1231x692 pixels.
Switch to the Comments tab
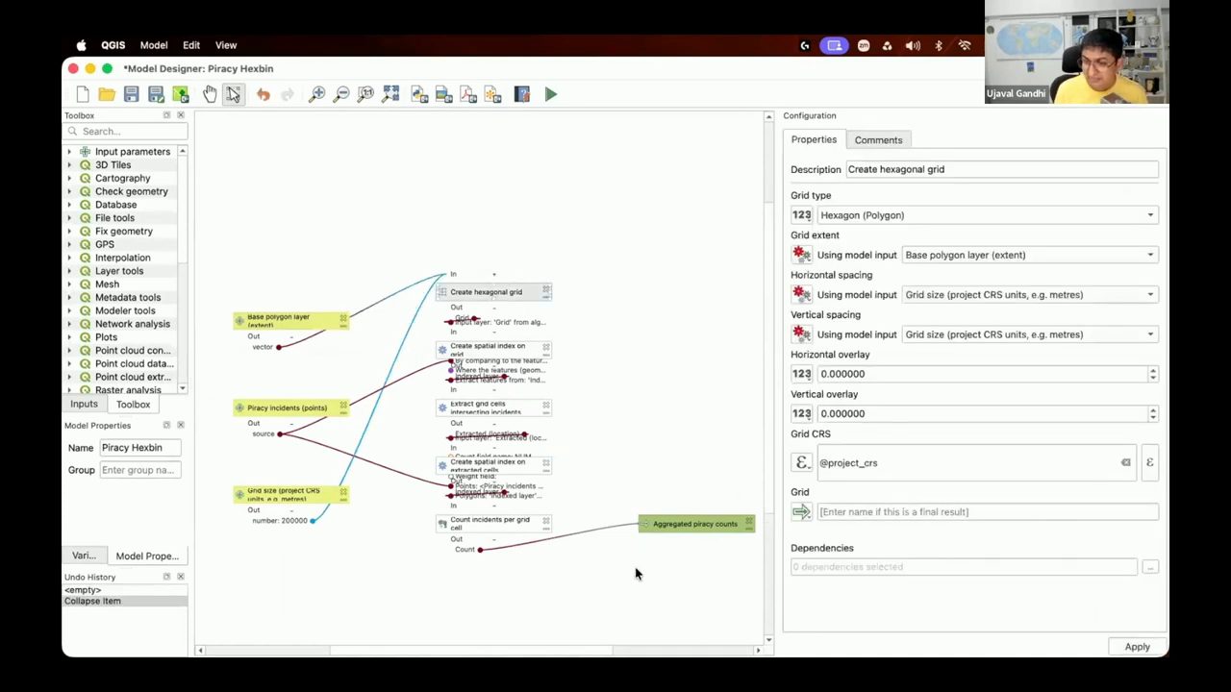(878, 140)
